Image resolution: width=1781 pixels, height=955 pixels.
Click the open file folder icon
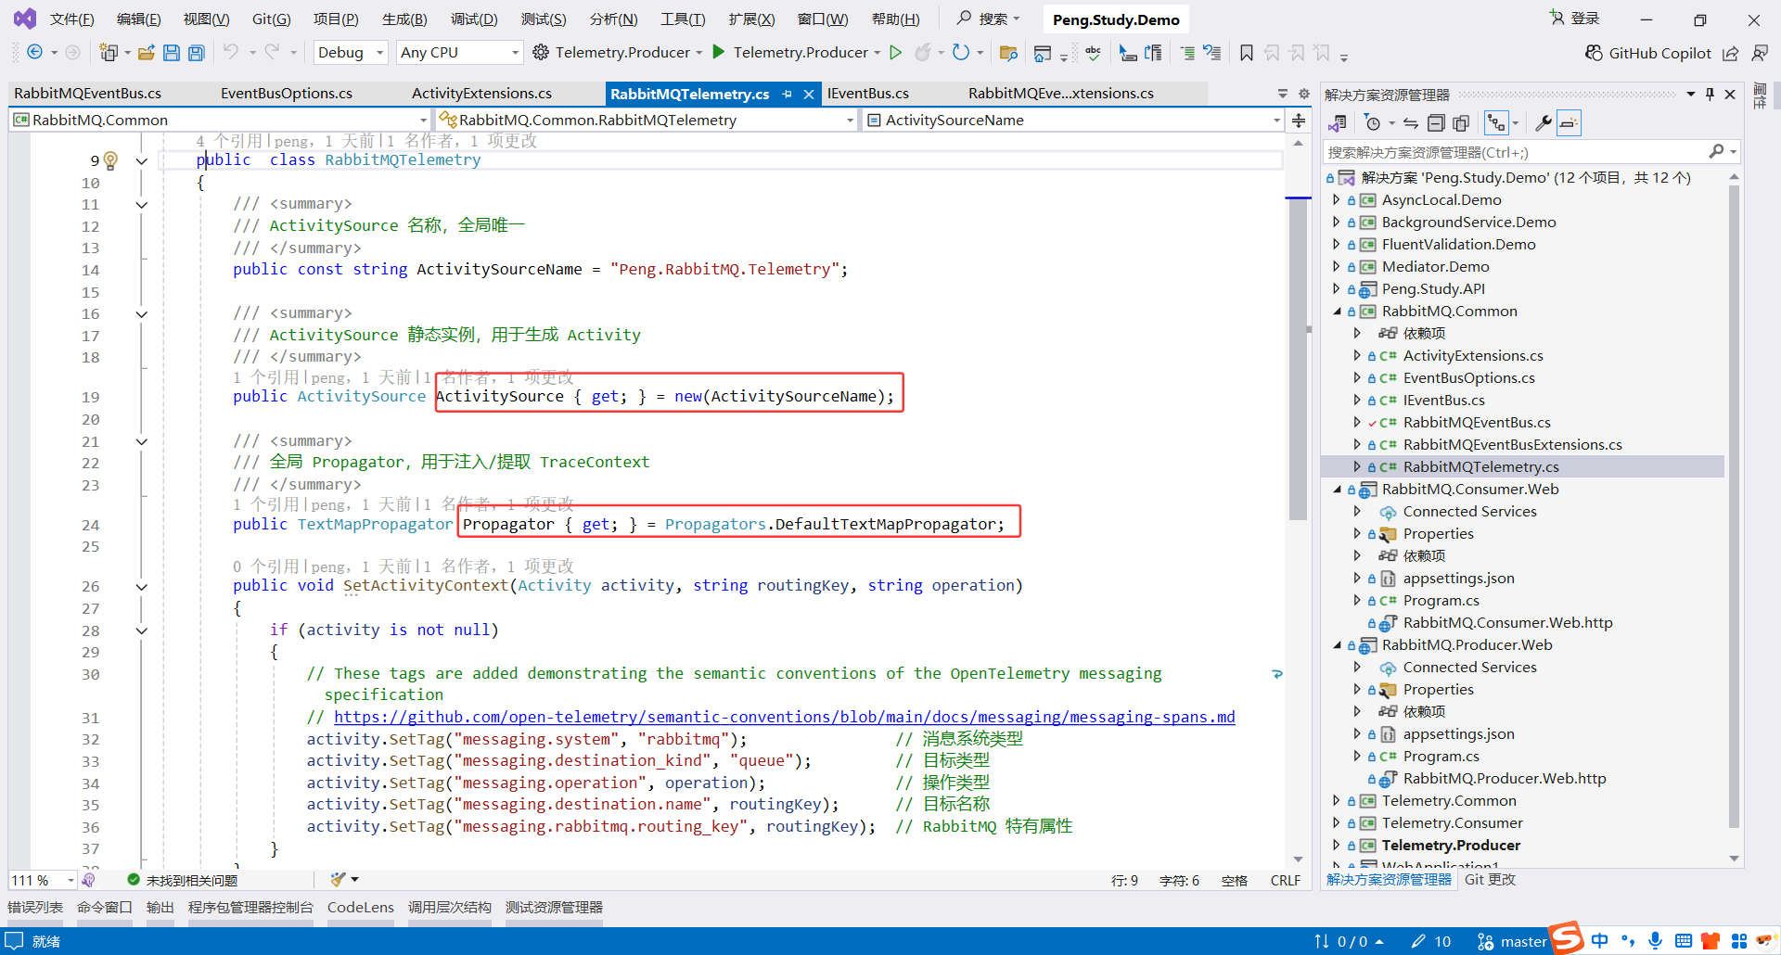[146, 52]
